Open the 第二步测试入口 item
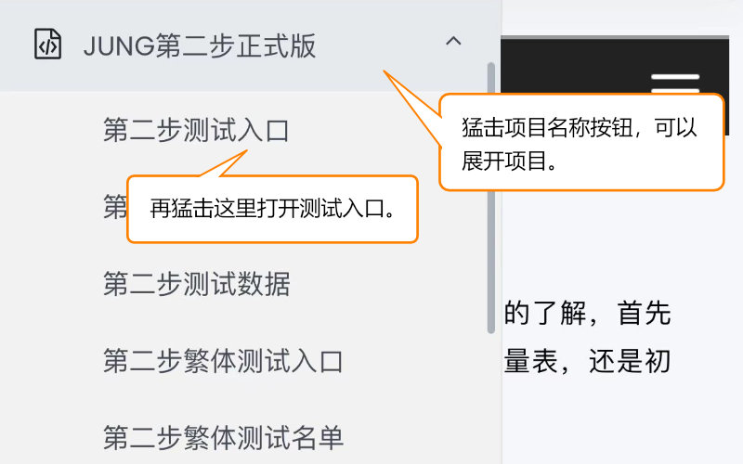This screenshot has height=464, width=743. (196, 130)
